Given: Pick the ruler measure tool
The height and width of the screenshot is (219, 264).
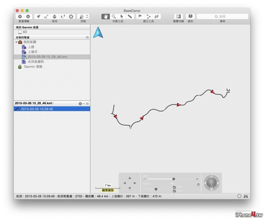Looking at the screenshot, I should coord(130,17).
